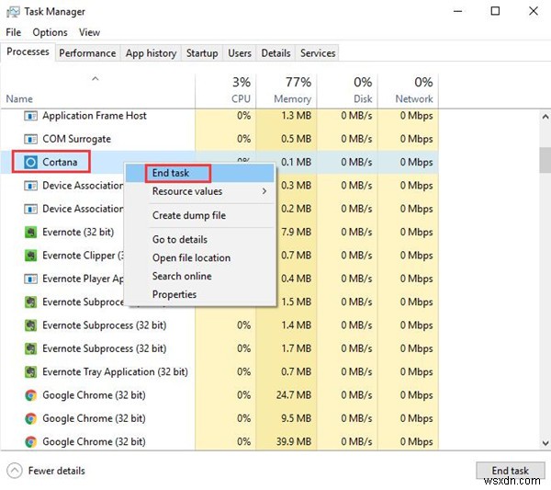The width and height of the screenshot is (551, 490).
Task: Choose Go to details
Action: coord(199,240)
